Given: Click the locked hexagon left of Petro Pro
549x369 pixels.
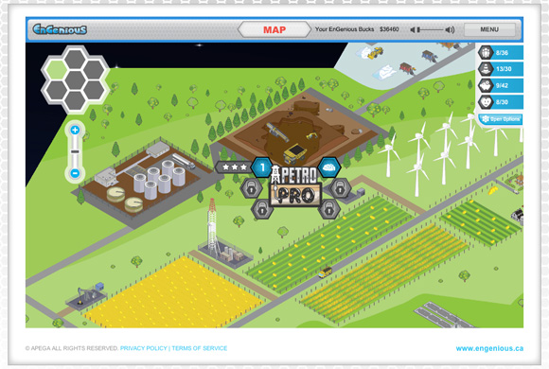Looking at the screenshot, I should click(251, 188).
